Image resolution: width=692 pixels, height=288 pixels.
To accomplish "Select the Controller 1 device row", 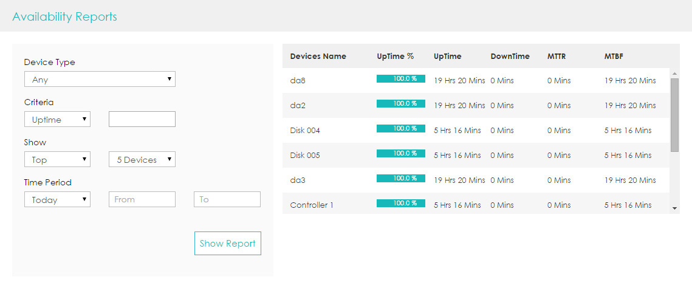I will coord(312,205).
